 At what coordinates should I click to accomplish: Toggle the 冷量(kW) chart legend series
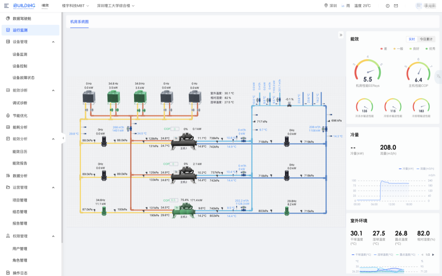point(406,169)
